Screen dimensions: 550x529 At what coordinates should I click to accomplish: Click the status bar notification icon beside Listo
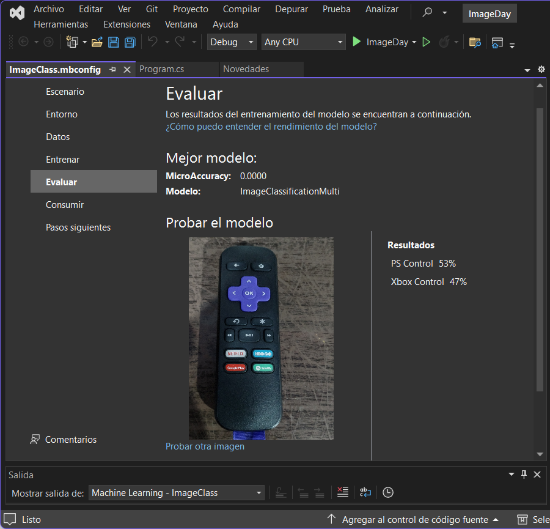(x=10, y=519)
